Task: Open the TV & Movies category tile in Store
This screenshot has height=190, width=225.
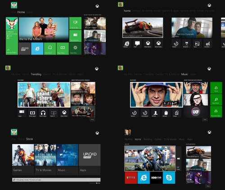Action: coord(45,159)
